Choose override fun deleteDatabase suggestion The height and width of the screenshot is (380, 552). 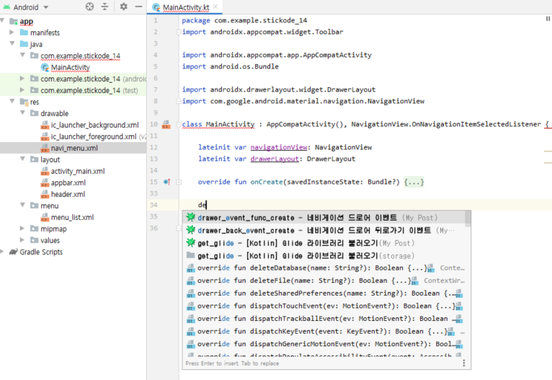click(324, 268)
